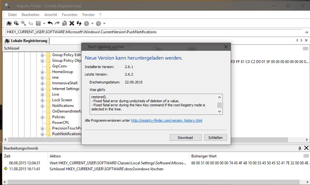
Task: Click the tab scroll left arrow
Action: (x=297, y=40)
